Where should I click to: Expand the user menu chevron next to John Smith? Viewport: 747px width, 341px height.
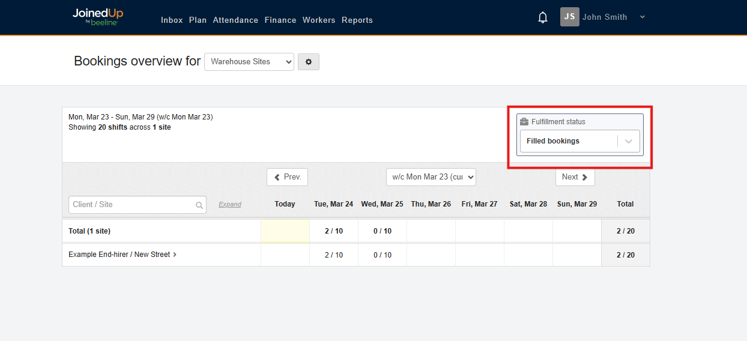[643, 17]
